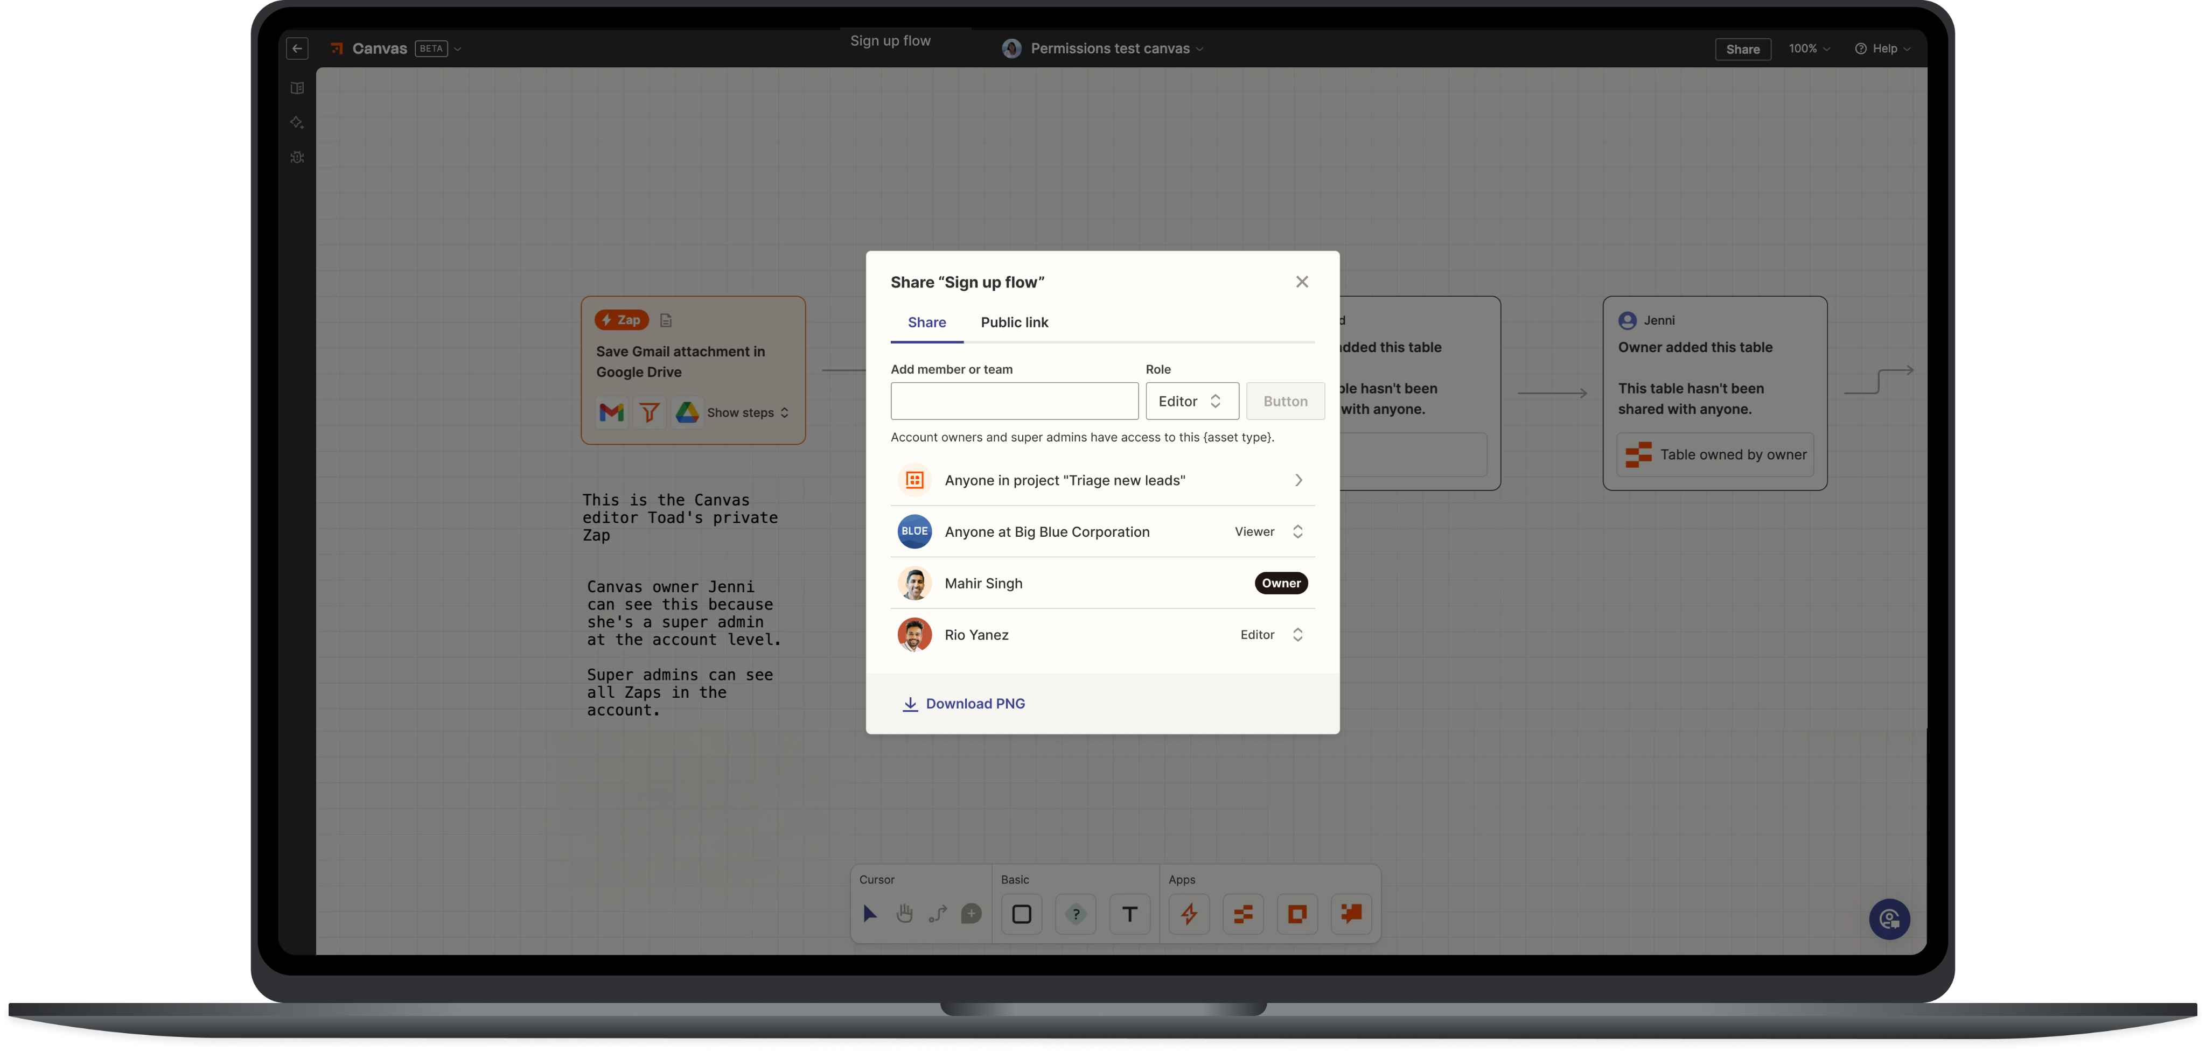Viewport: 2206px width, 1052px height.
Task: Click the Add member or team field
Action: (x=1014, y=401)
